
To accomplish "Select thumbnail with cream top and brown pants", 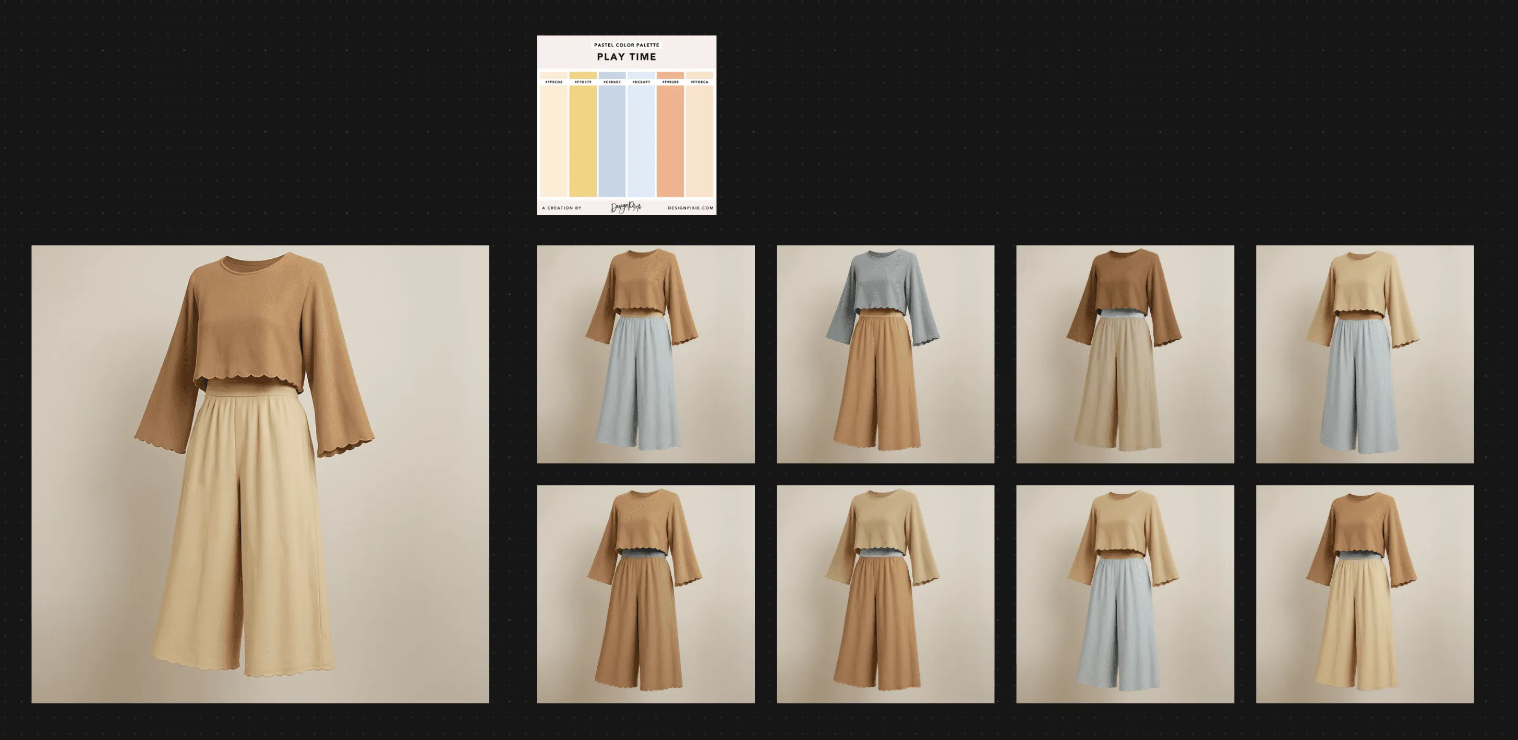I will click(885, 594).
